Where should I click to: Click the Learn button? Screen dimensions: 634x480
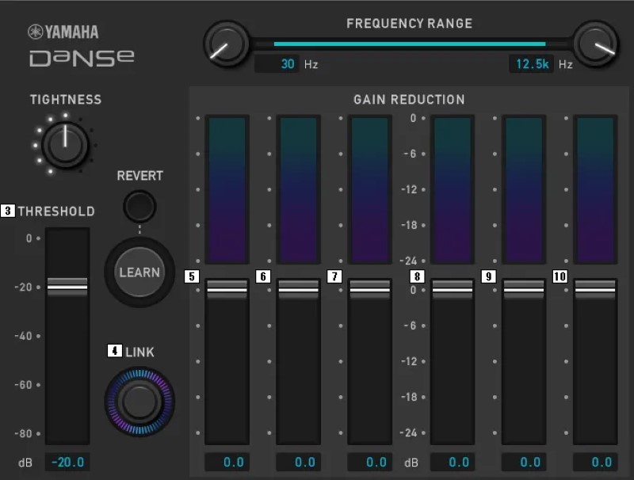tap(139, 272)
